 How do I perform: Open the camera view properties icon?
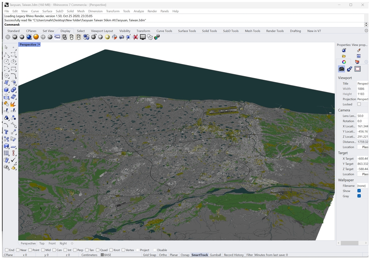[x=341, y=69]
